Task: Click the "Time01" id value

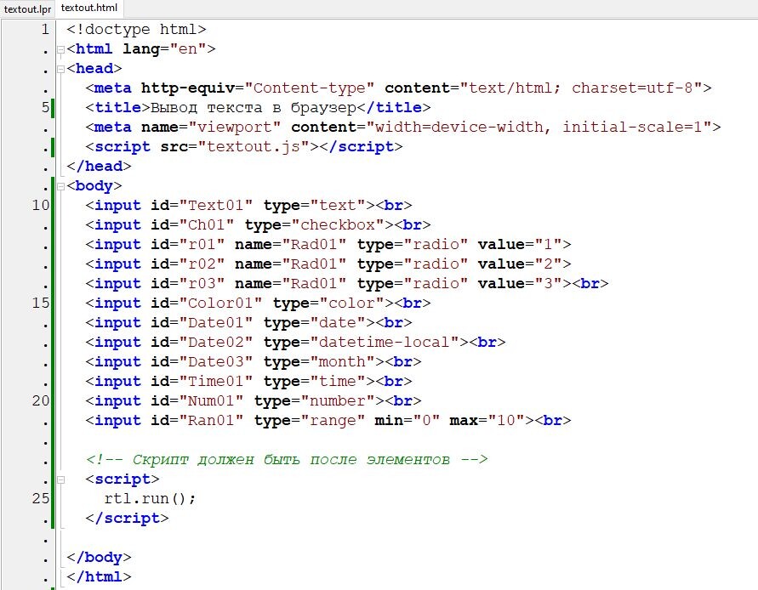Action: [216, 381]
